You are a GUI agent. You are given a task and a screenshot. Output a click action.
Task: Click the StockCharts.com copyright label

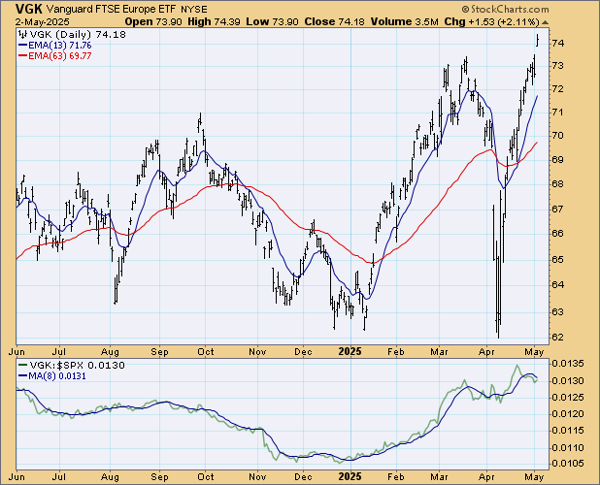point(506,9)
